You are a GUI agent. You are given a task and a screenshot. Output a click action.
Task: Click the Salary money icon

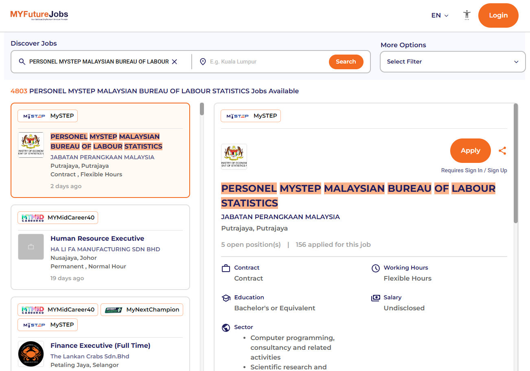click(376, 298)
